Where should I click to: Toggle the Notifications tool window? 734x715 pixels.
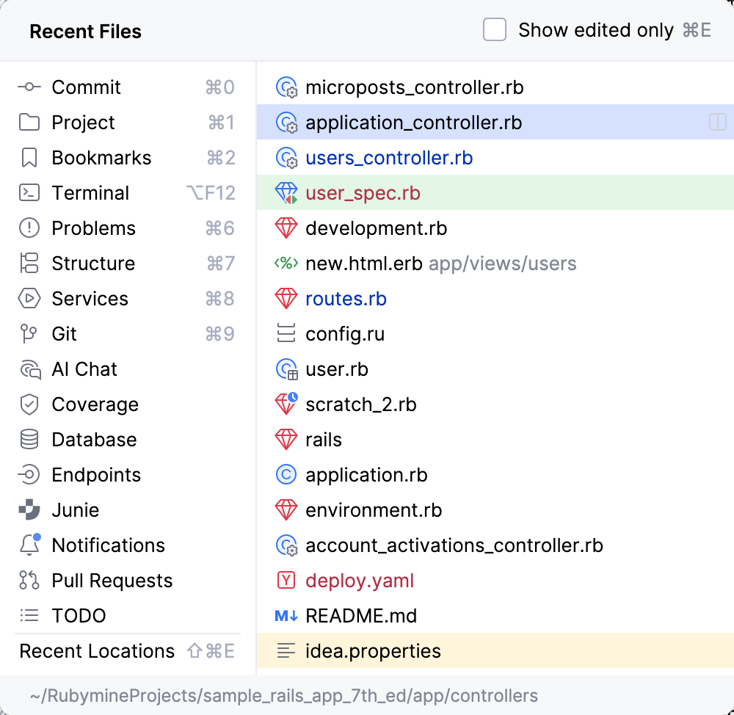click(29, 545)
